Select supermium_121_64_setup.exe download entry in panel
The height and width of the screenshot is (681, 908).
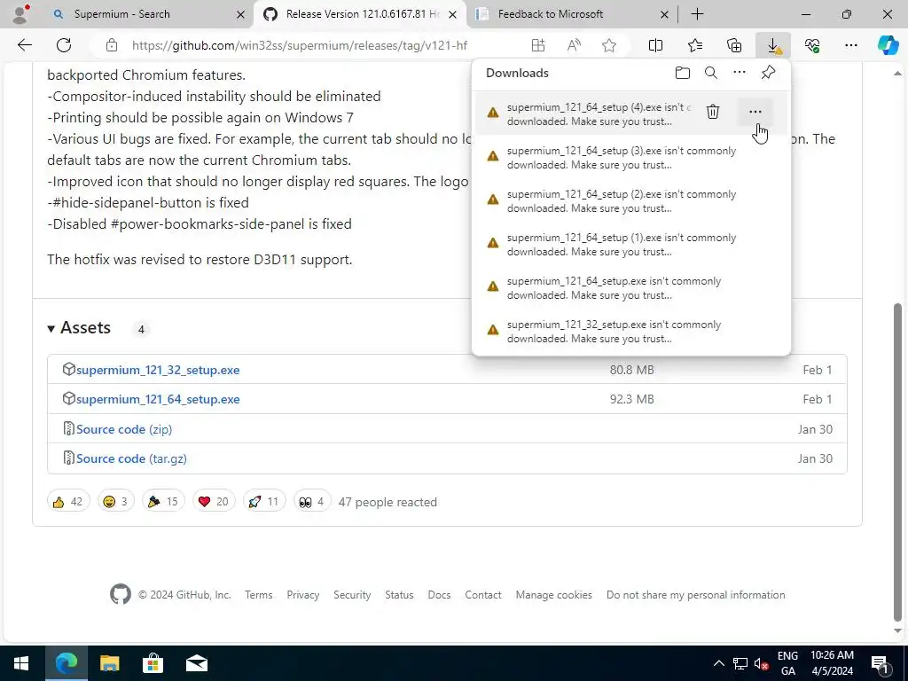631,288
